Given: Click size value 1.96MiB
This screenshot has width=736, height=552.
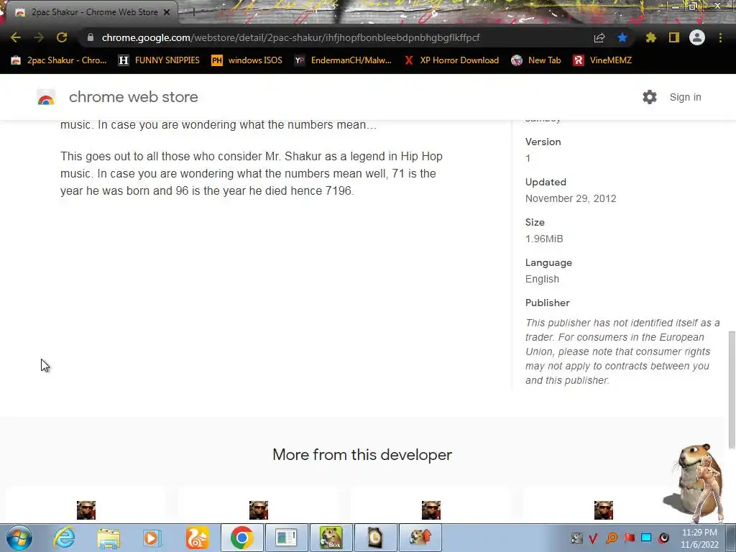Looking at the screenshot, I should pos(544,239).
